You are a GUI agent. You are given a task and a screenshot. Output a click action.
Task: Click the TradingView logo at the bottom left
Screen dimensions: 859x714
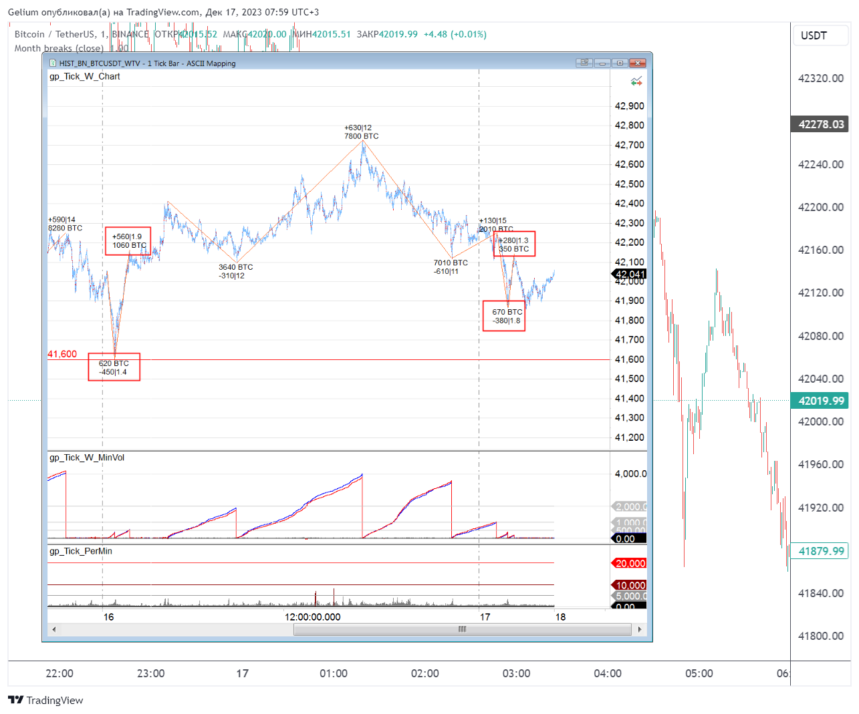point(45,700)
